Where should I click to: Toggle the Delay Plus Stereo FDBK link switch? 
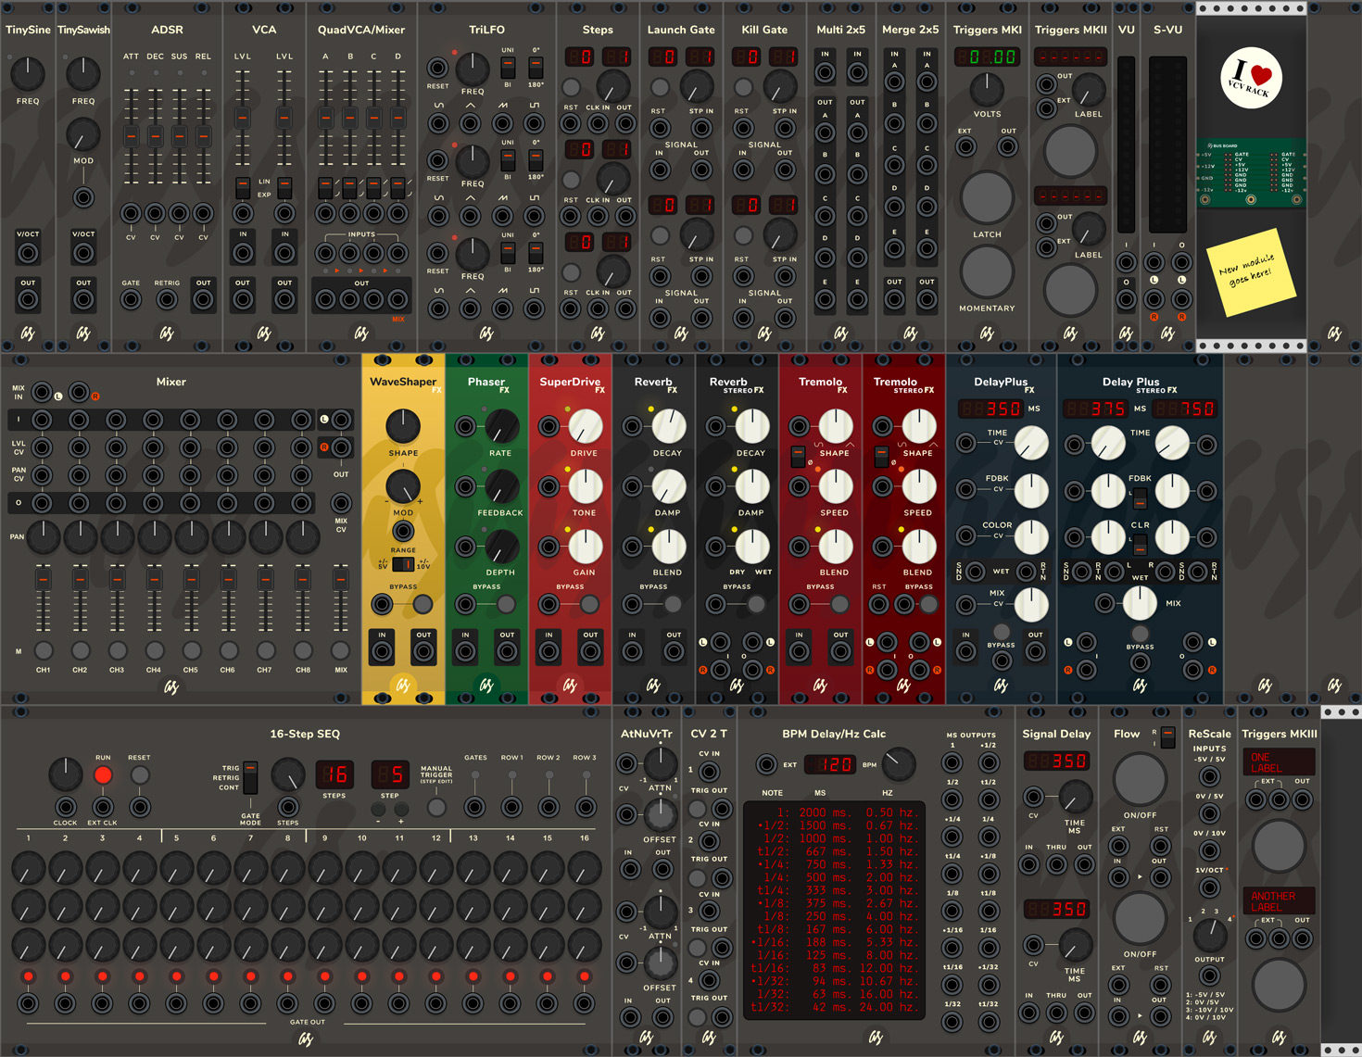coord(1141,497)
